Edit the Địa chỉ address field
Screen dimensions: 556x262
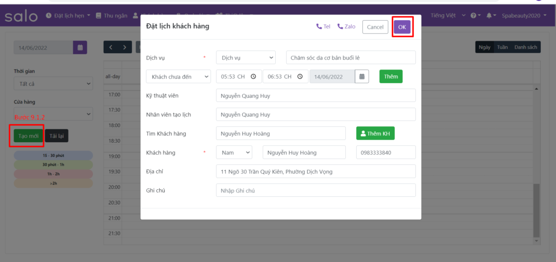[315, 171]
